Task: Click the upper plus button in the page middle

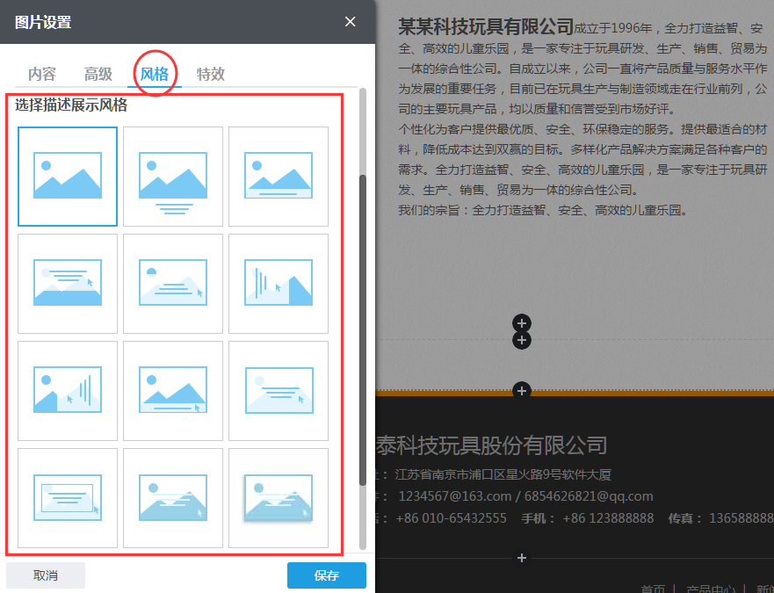Action: 522,323
